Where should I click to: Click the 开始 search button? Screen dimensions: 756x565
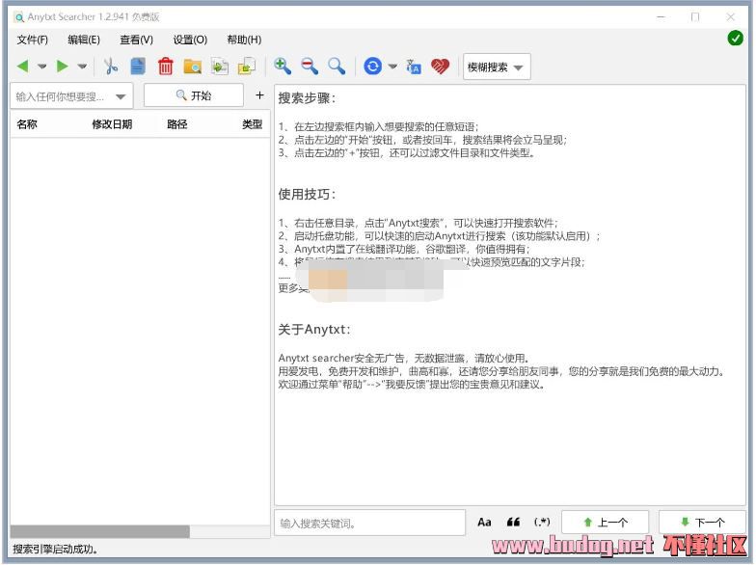(x=194, y=95)
